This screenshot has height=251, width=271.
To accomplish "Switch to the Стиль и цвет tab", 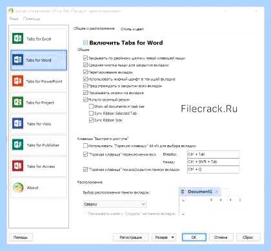I will coord(132,29).
